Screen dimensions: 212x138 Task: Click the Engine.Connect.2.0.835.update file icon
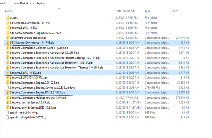tap(7, 87)
